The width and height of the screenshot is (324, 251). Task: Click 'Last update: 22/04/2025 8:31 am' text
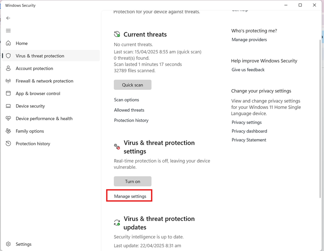pos(147,246)
